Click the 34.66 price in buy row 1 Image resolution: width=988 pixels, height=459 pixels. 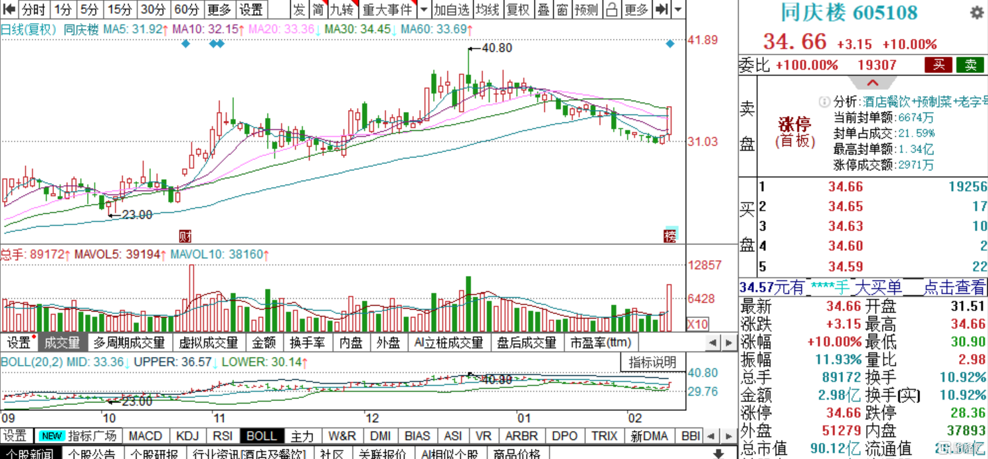(845, 187)
